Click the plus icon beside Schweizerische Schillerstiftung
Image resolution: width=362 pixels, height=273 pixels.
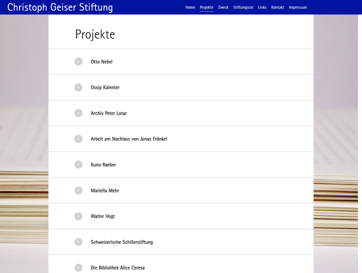(x=78, y=242)
